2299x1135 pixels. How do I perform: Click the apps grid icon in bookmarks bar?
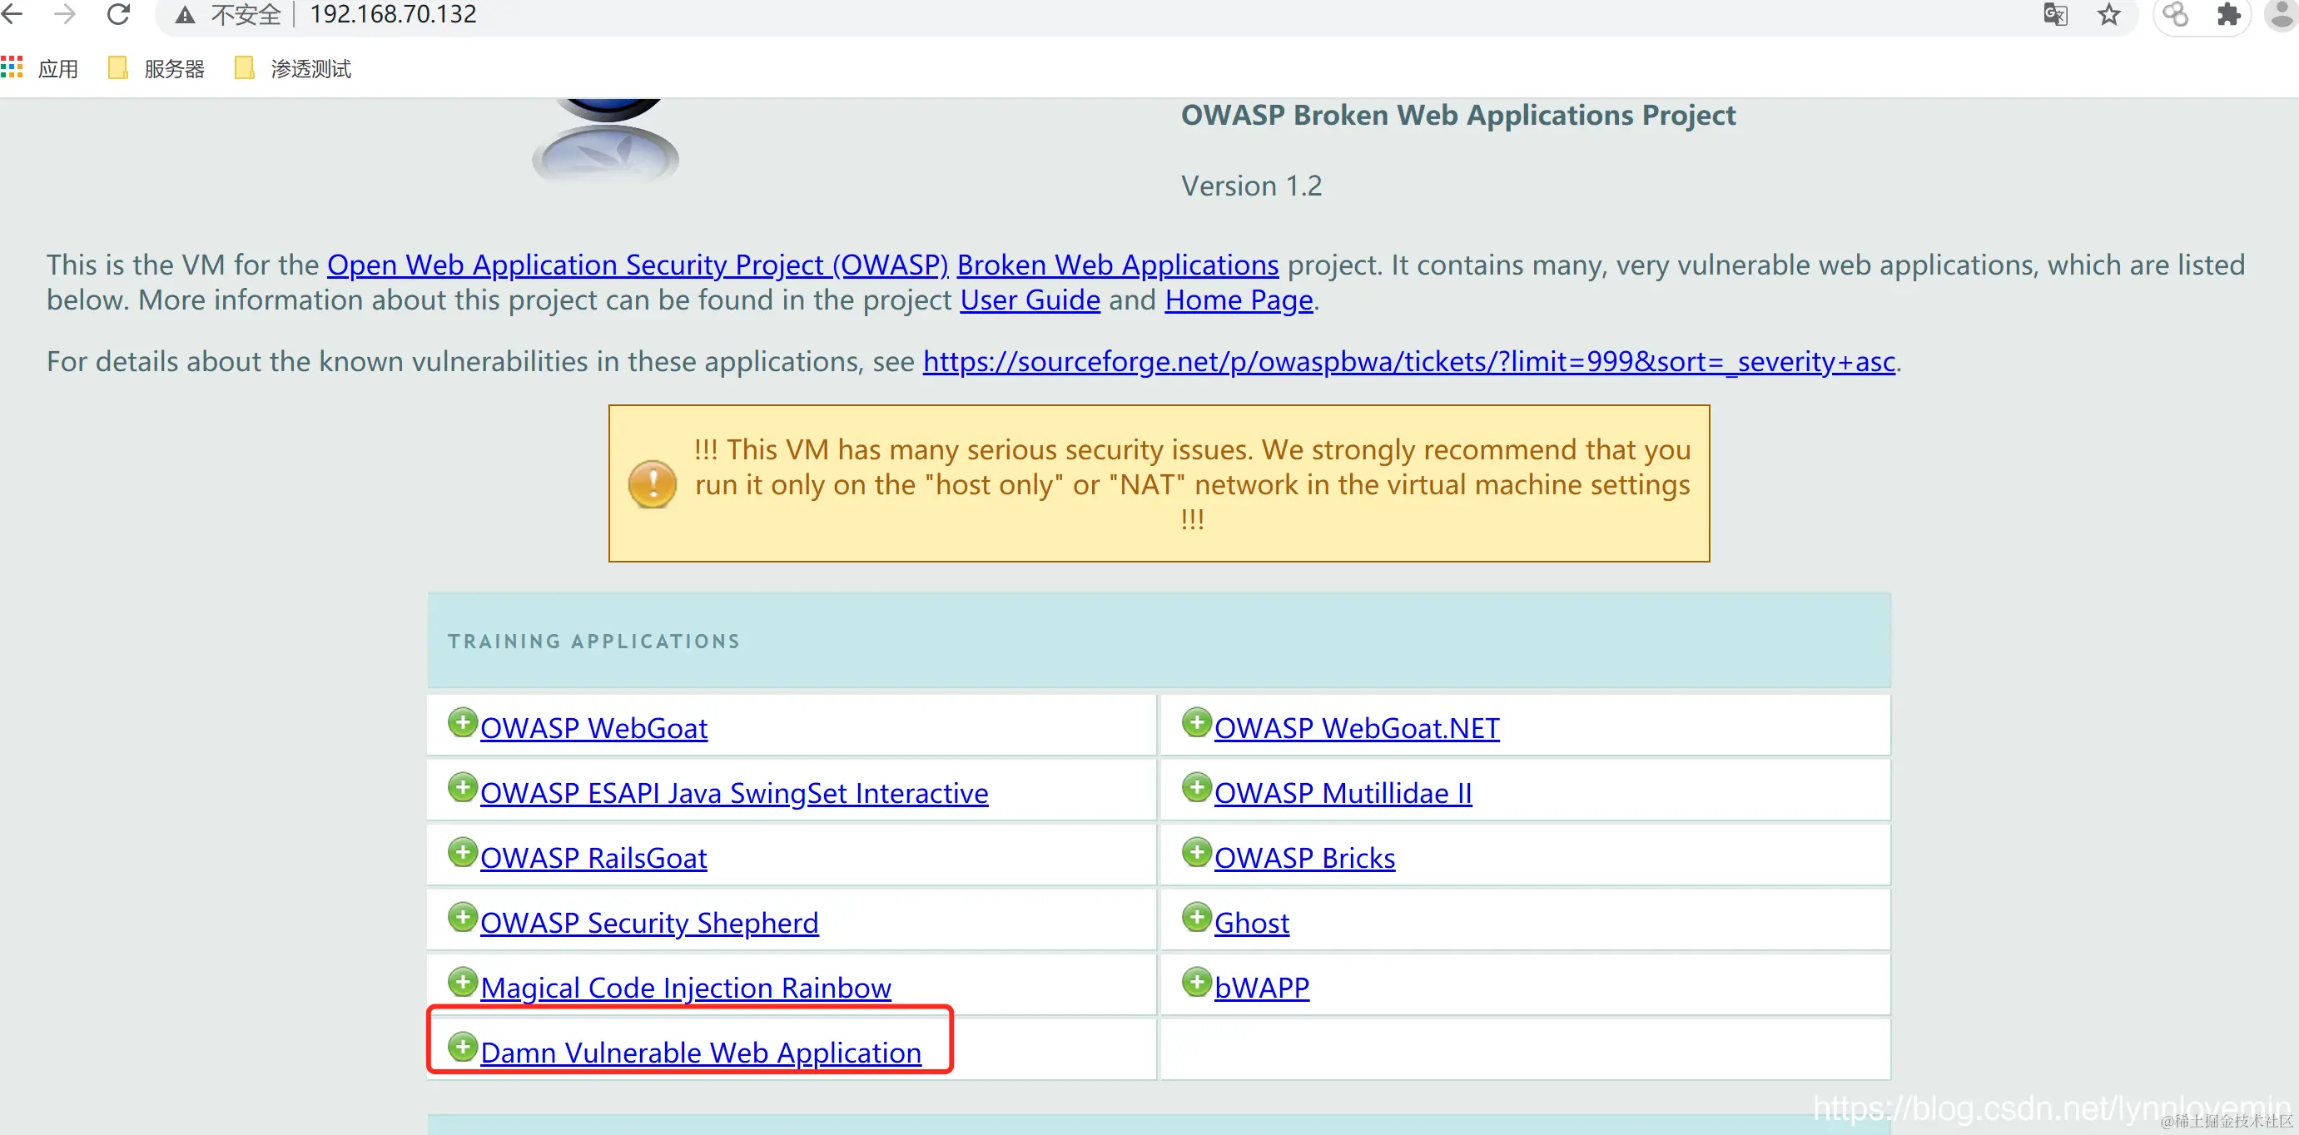tap(12, 67)
